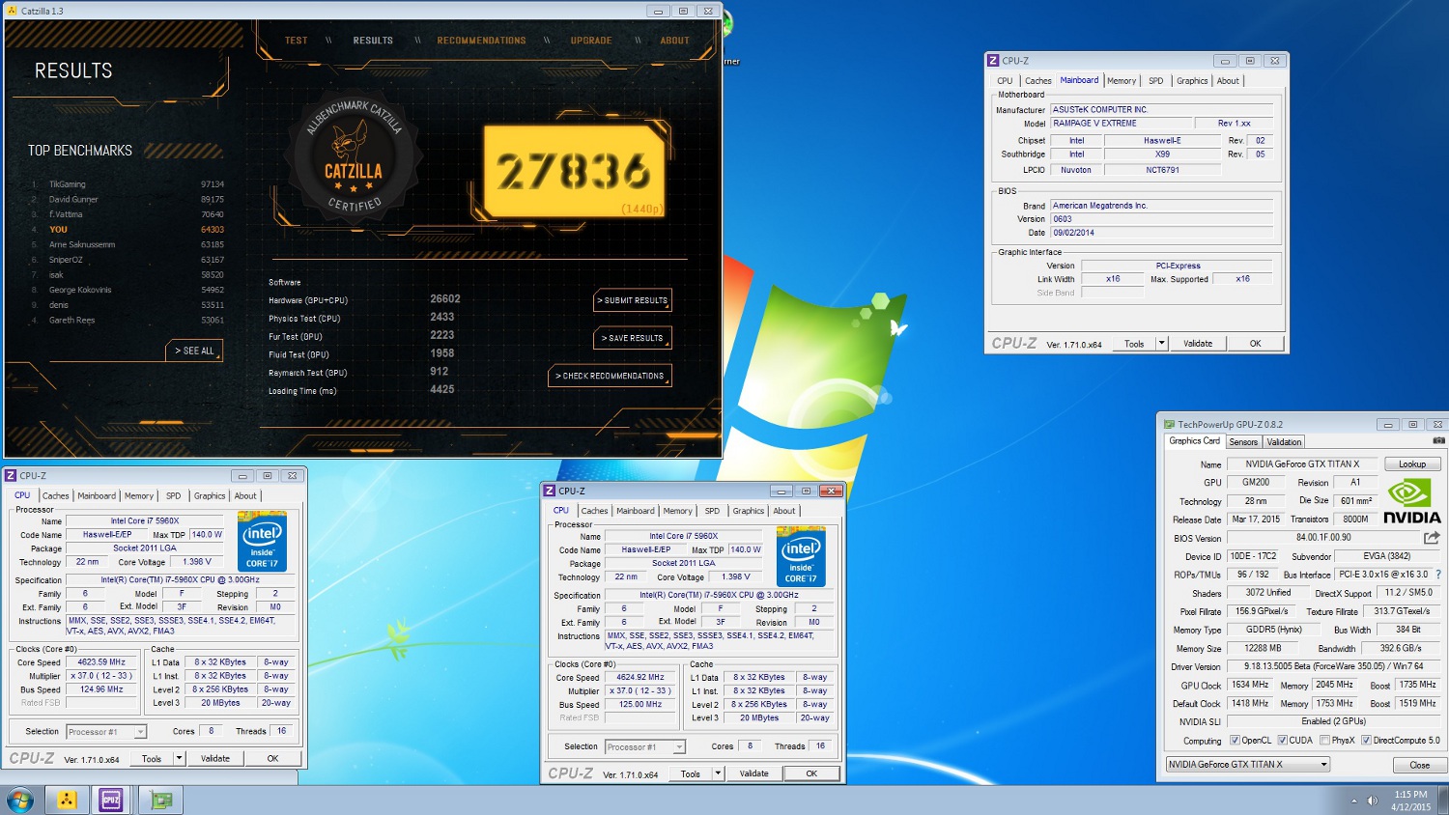Image resolution: width=1449 pixels, height=815 pixels.
Task: Open the TEST menu in Catzilla
Action: (297, 41)
